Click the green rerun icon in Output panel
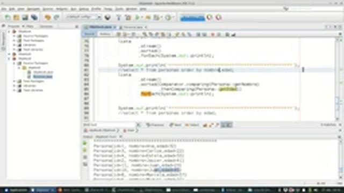Viewport: 344px width, 193px height. (85, 143)
